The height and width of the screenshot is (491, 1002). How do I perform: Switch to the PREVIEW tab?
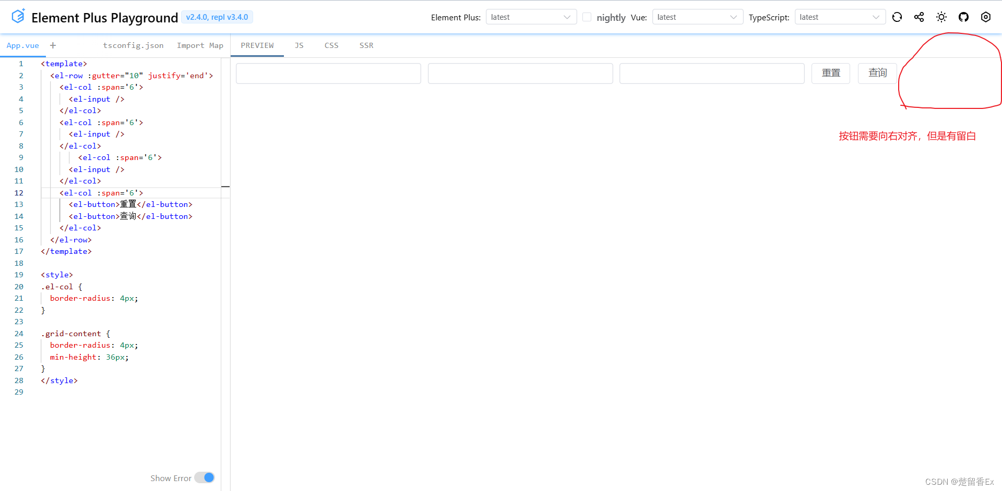click(x=257, y=46)
